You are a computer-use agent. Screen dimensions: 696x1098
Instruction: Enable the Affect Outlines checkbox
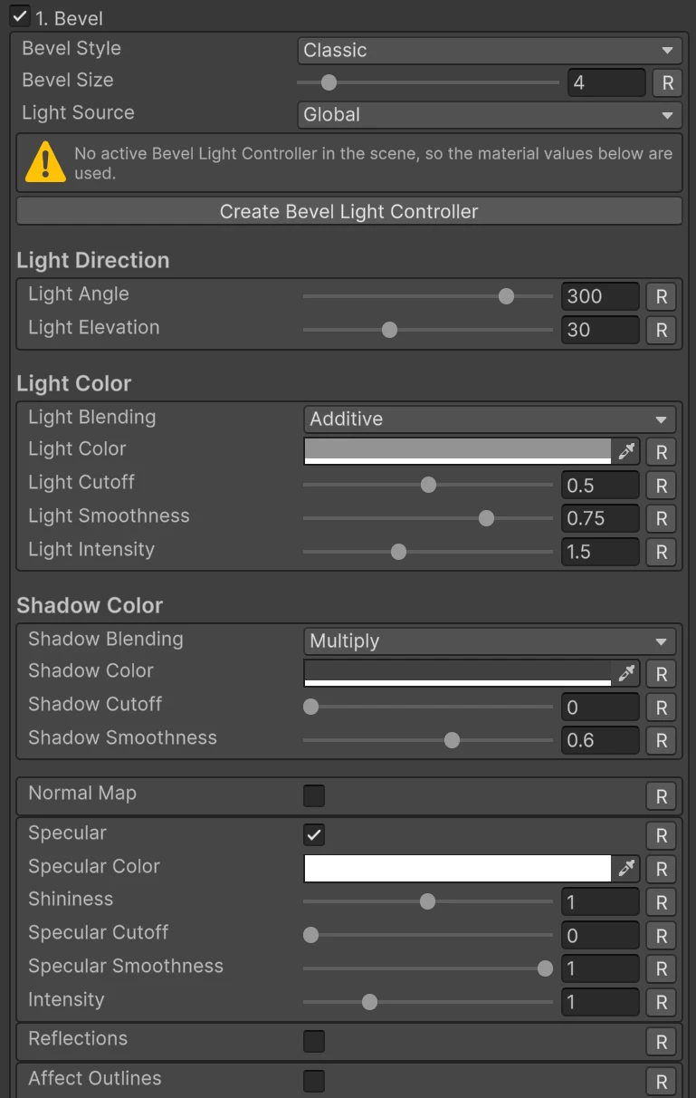(x=314, y=1081)
